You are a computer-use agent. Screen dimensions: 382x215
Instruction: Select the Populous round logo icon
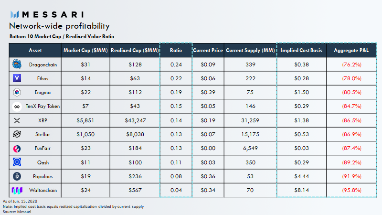click(x=17, y=176)
